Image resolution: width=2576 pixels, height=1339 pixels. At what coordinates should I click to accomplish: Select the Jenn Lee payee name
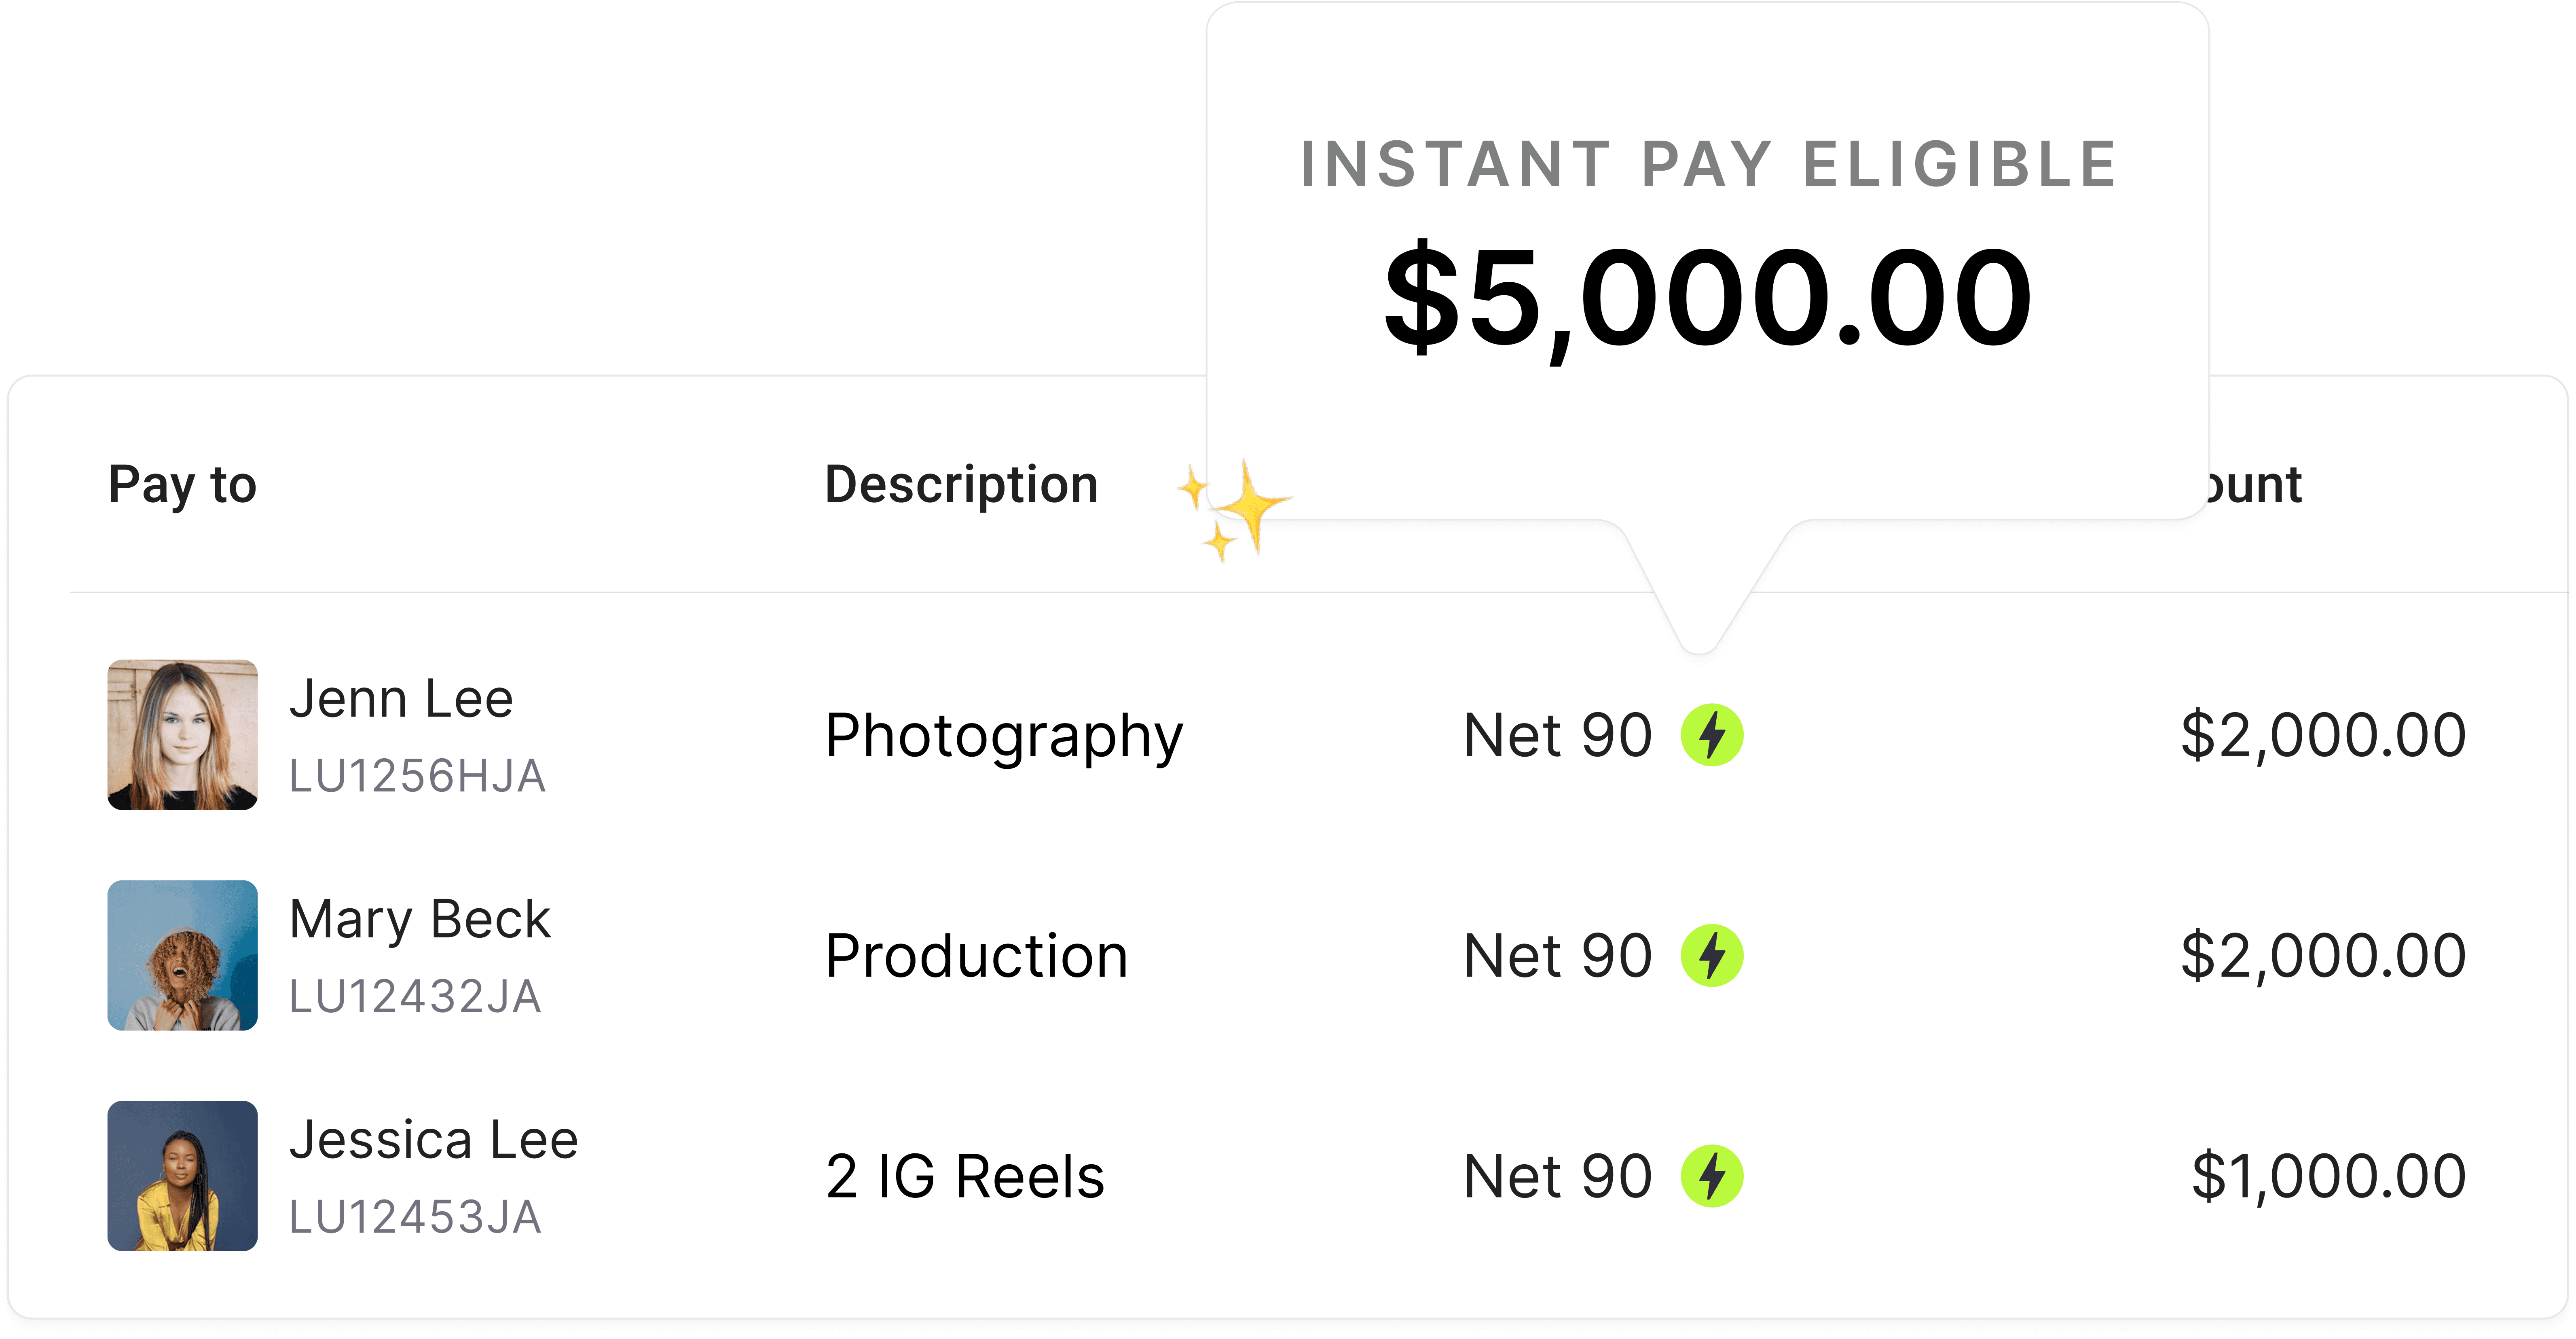click(401, 698)
